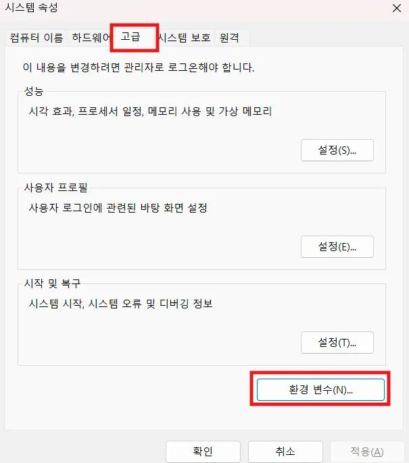This screenshot has width=409, height=463.
Task: Click the 사용자 프로필 group heading
Action: (55, 187)
